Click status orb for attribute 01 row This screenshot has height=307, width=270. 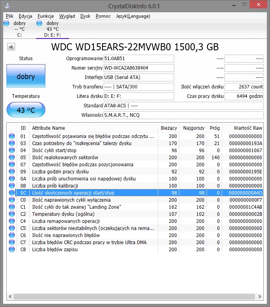(12, 136)
